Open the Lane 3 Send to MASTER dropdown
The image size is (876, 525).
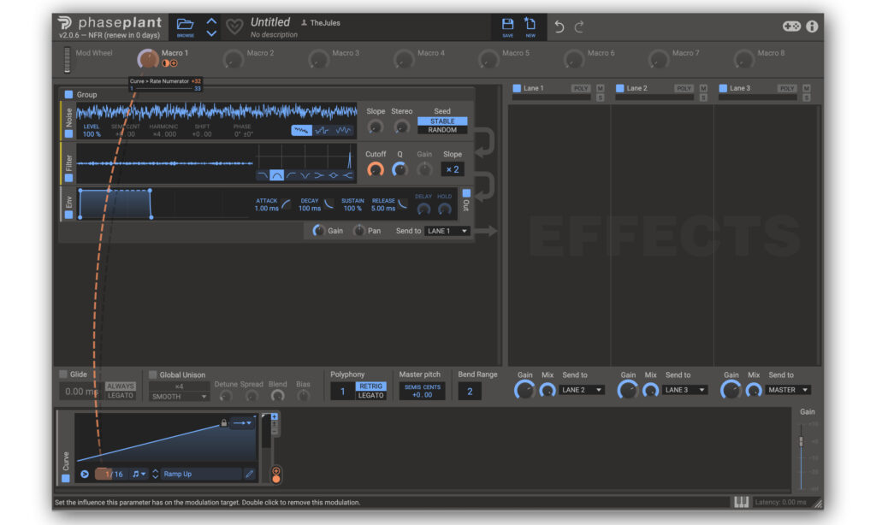click(x=788, y=390)
